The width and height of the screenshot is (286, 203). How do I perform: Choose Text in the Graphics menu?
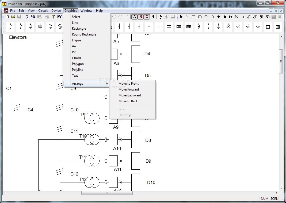(87, 76)
